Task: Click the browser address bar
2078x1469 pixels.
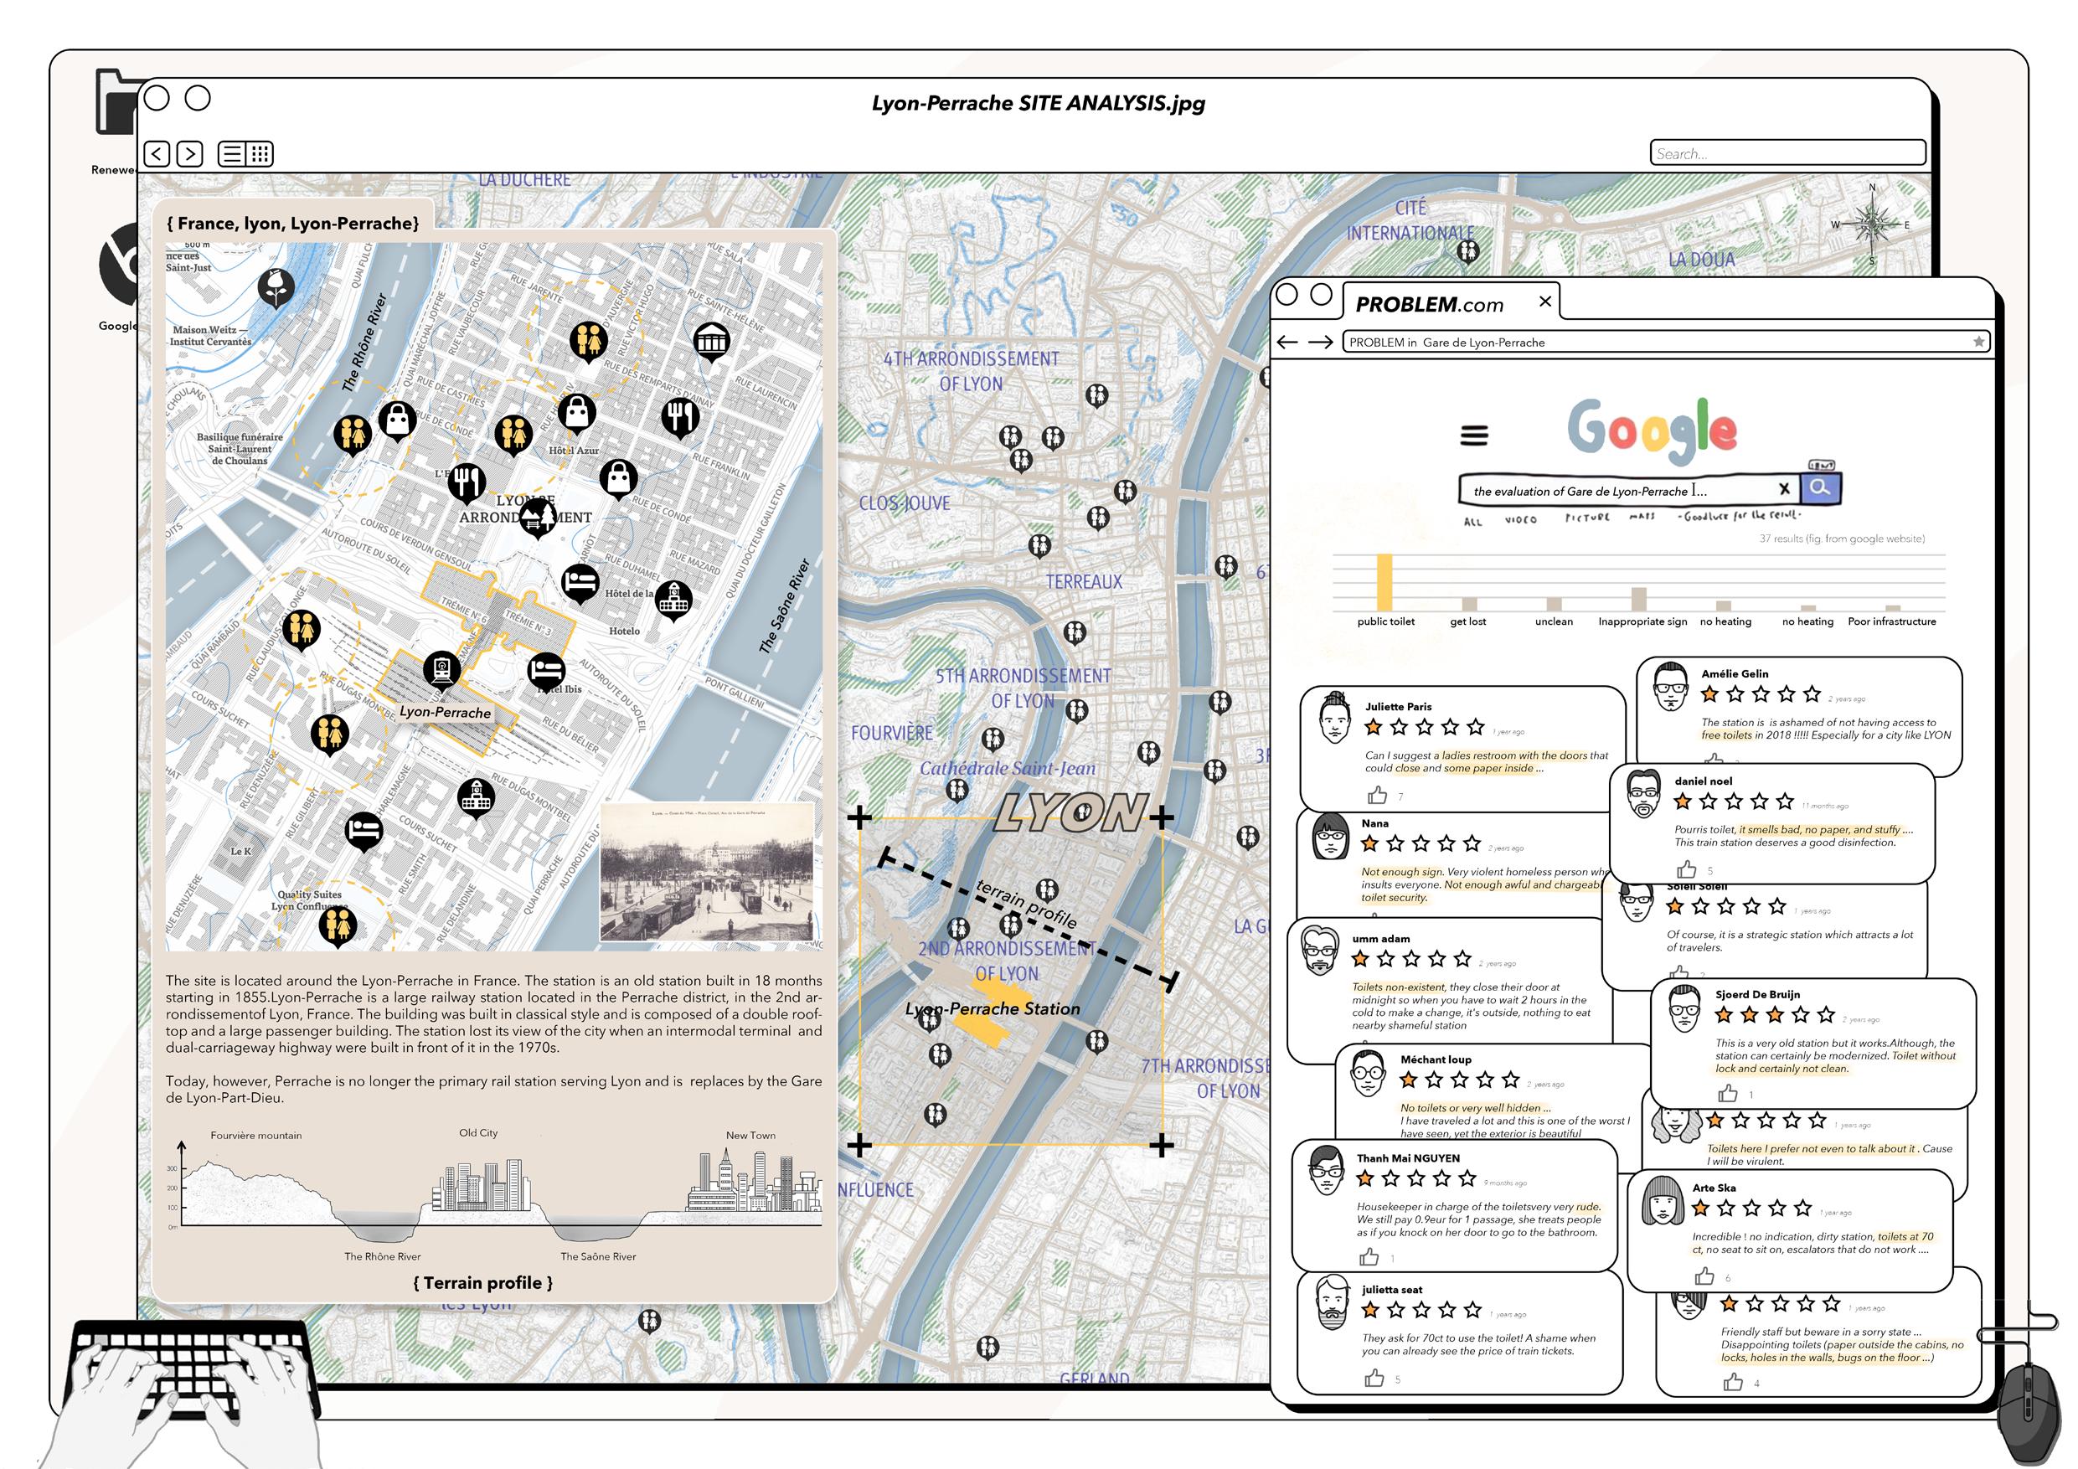Action: (1665, 343)
